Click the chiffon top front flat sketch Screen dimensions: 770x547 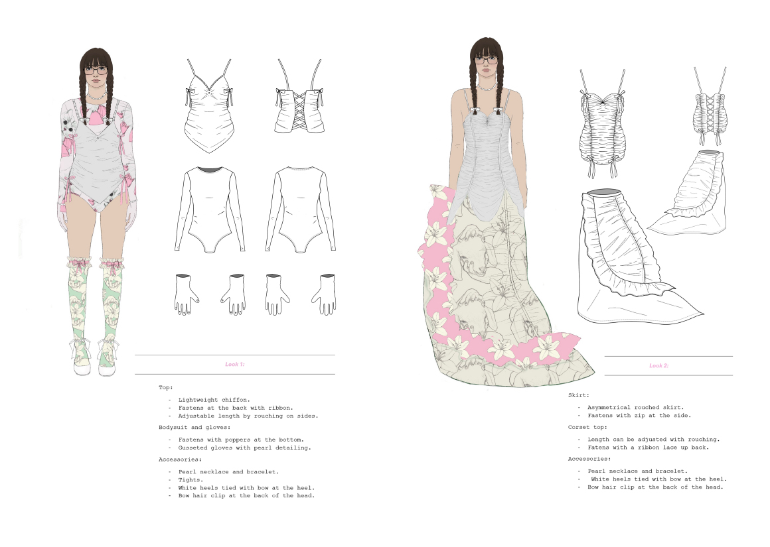208,106
